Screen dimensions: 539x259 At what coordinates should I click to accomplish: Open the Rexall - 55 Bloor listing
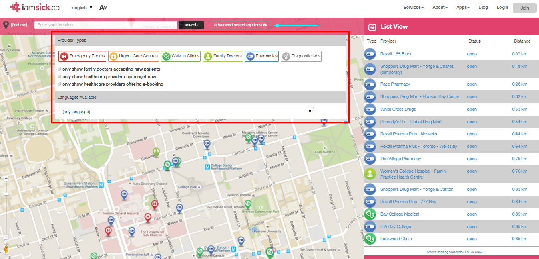396,54
